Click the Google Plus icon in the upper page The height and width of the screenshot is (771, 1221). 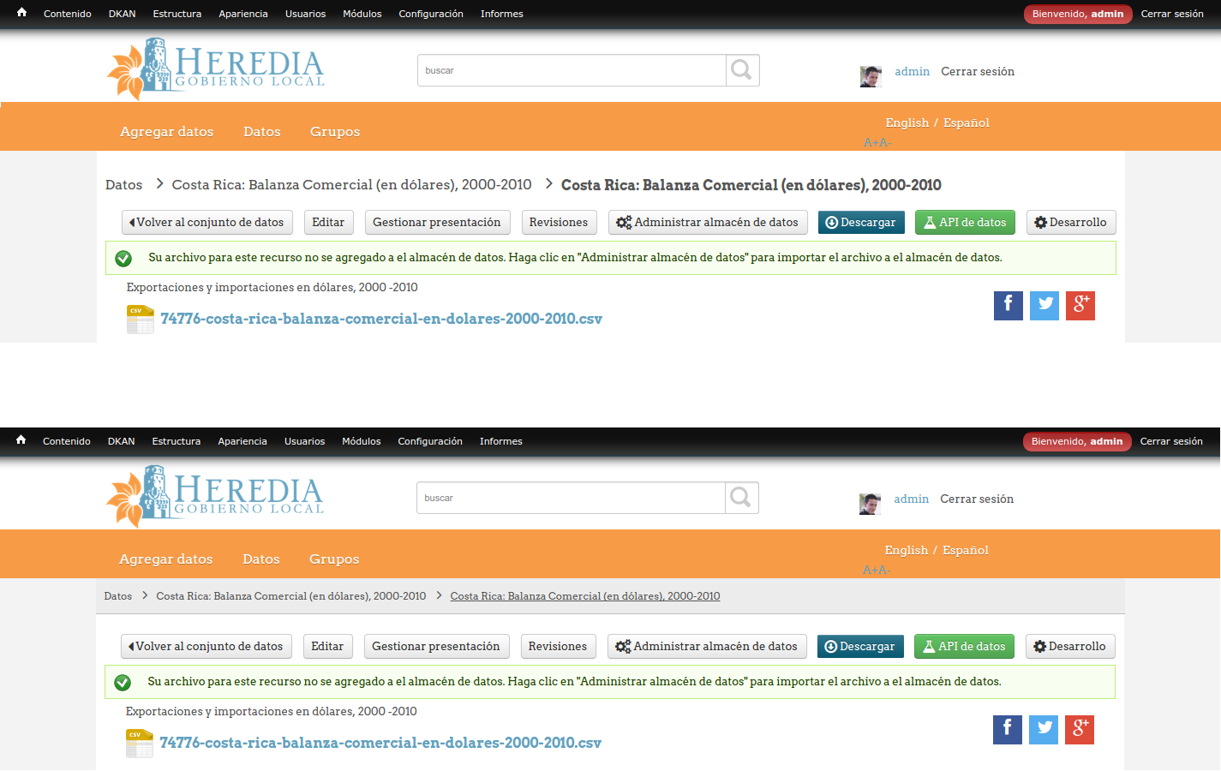point(1080,305)
